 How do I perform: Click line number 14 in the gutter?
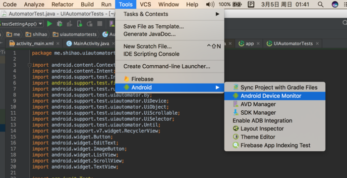[13, 131]
